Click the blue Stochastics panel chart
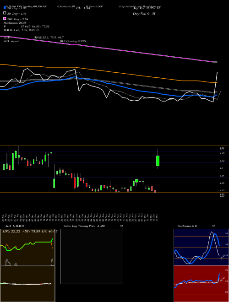 (x=201, y=247)
